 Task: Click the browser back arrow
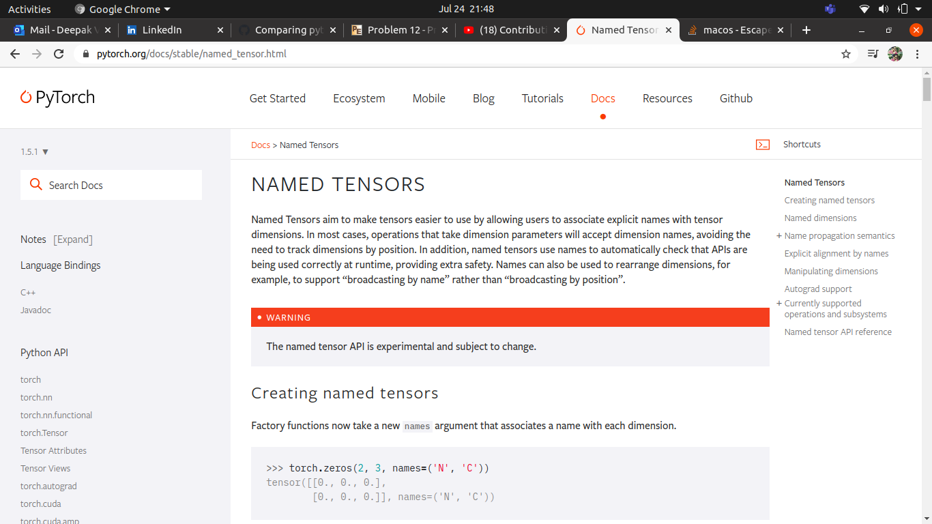(x=15, y=54)
